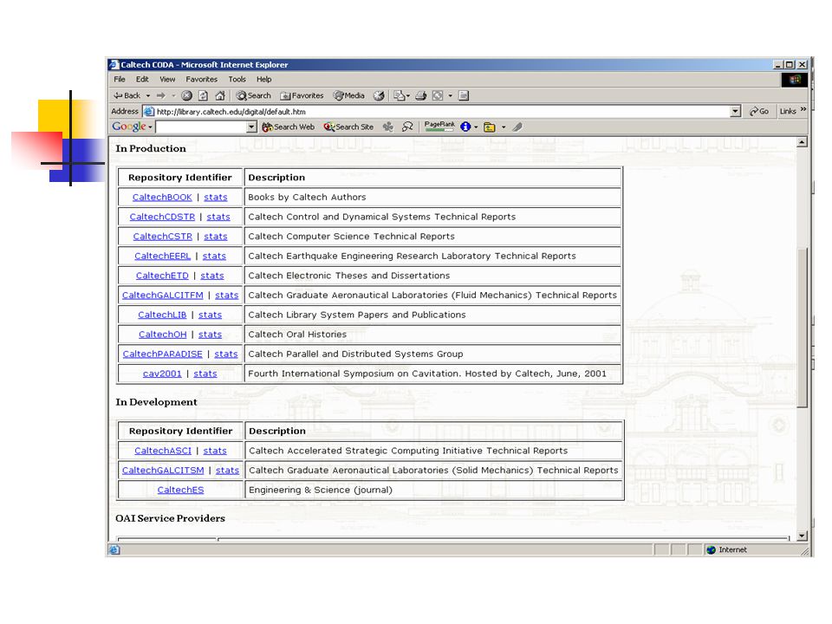Open the CaltechETD repository link
Viewport: 832px width, 624px height.
point(162,276)
